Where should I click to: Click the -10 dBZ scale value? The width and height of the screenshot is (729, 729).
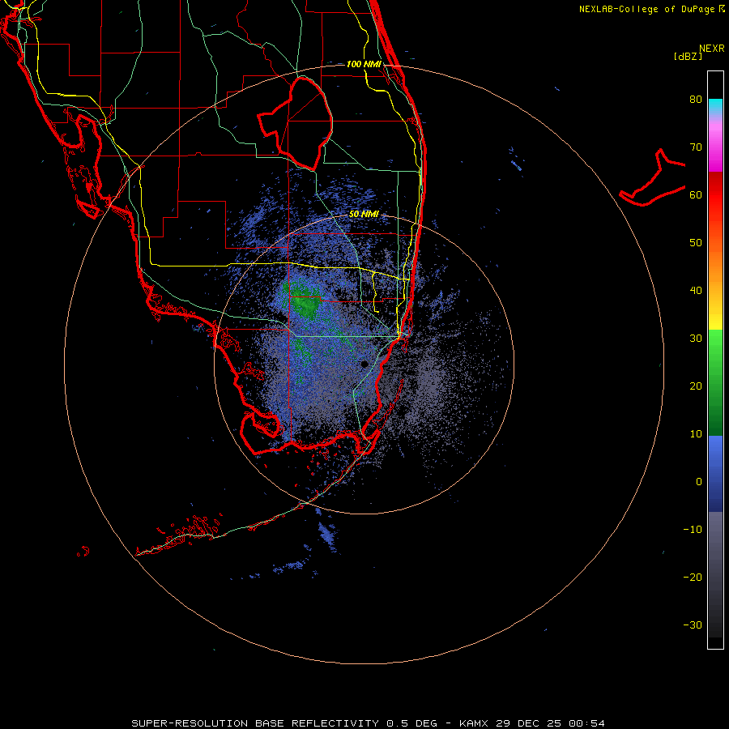693,530
